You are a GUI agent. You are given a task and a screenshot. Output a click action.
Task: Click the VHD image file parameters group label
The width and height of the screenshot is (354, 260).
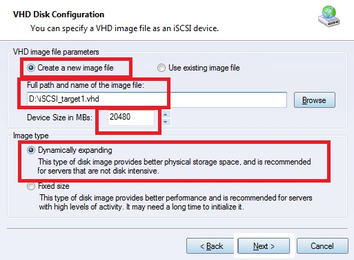(x=56, y=52)
